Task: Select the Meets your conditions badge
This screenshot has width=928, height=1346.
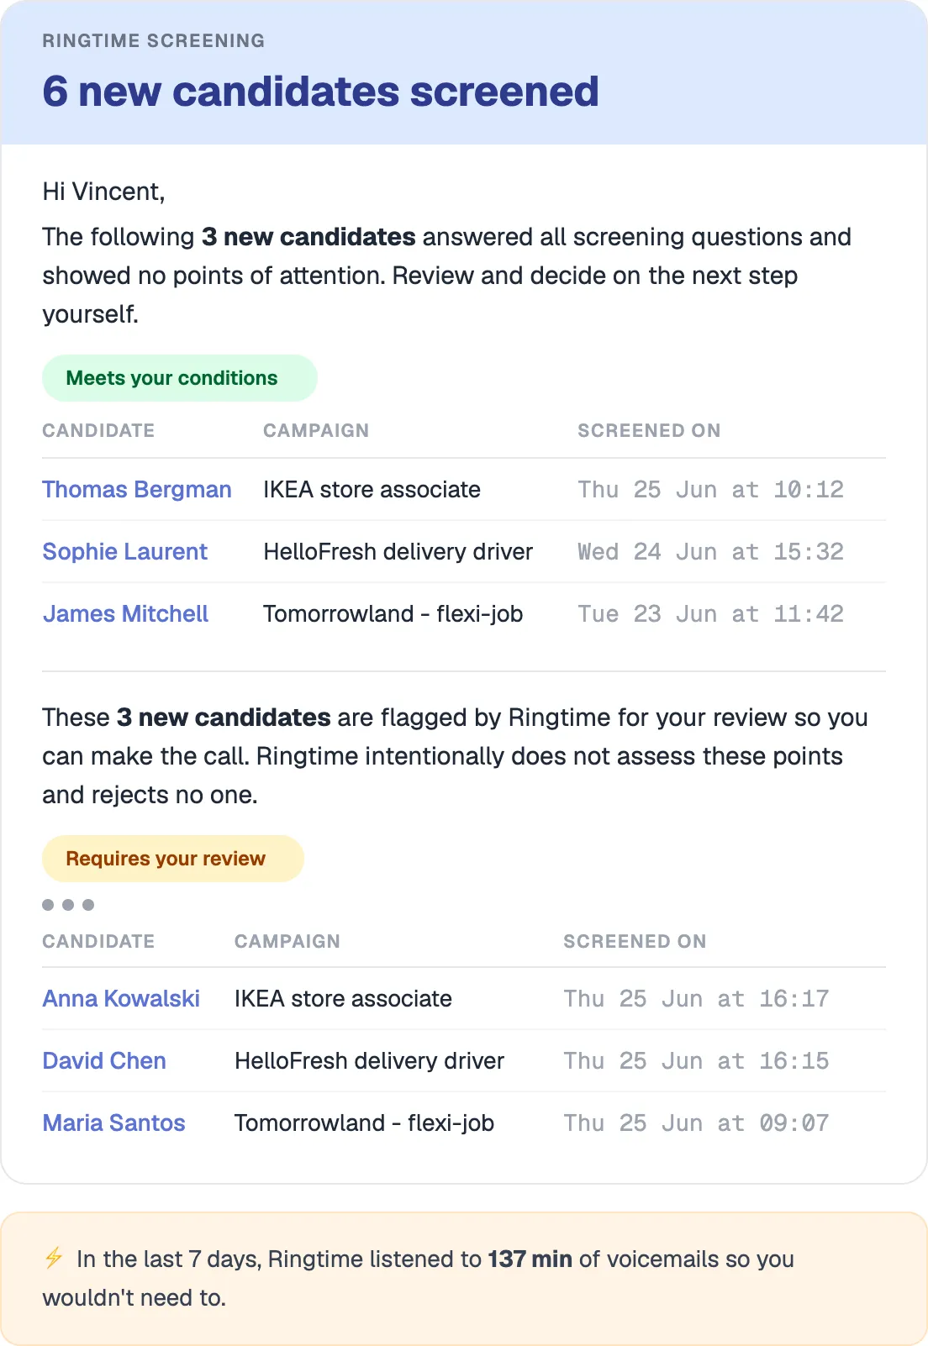Action: tap(180, 378)
